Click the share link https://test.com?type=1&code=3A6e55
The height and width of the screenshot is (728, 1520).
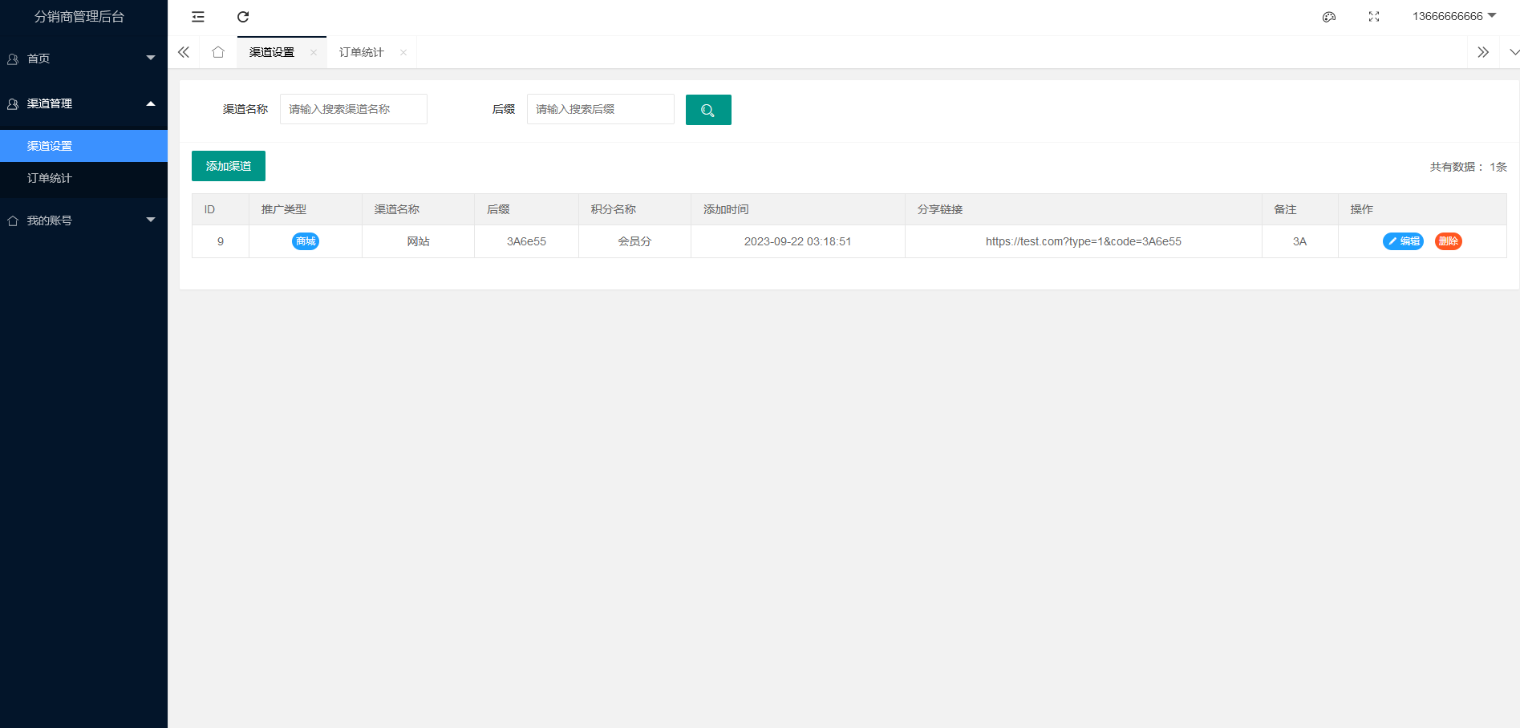coord(1084,241)
